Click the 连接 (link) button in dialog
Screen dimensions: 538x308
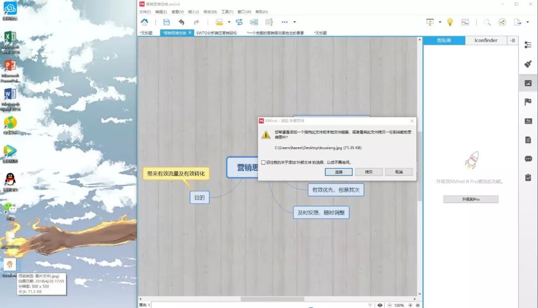pyautogui.click(x=339, y=172)
